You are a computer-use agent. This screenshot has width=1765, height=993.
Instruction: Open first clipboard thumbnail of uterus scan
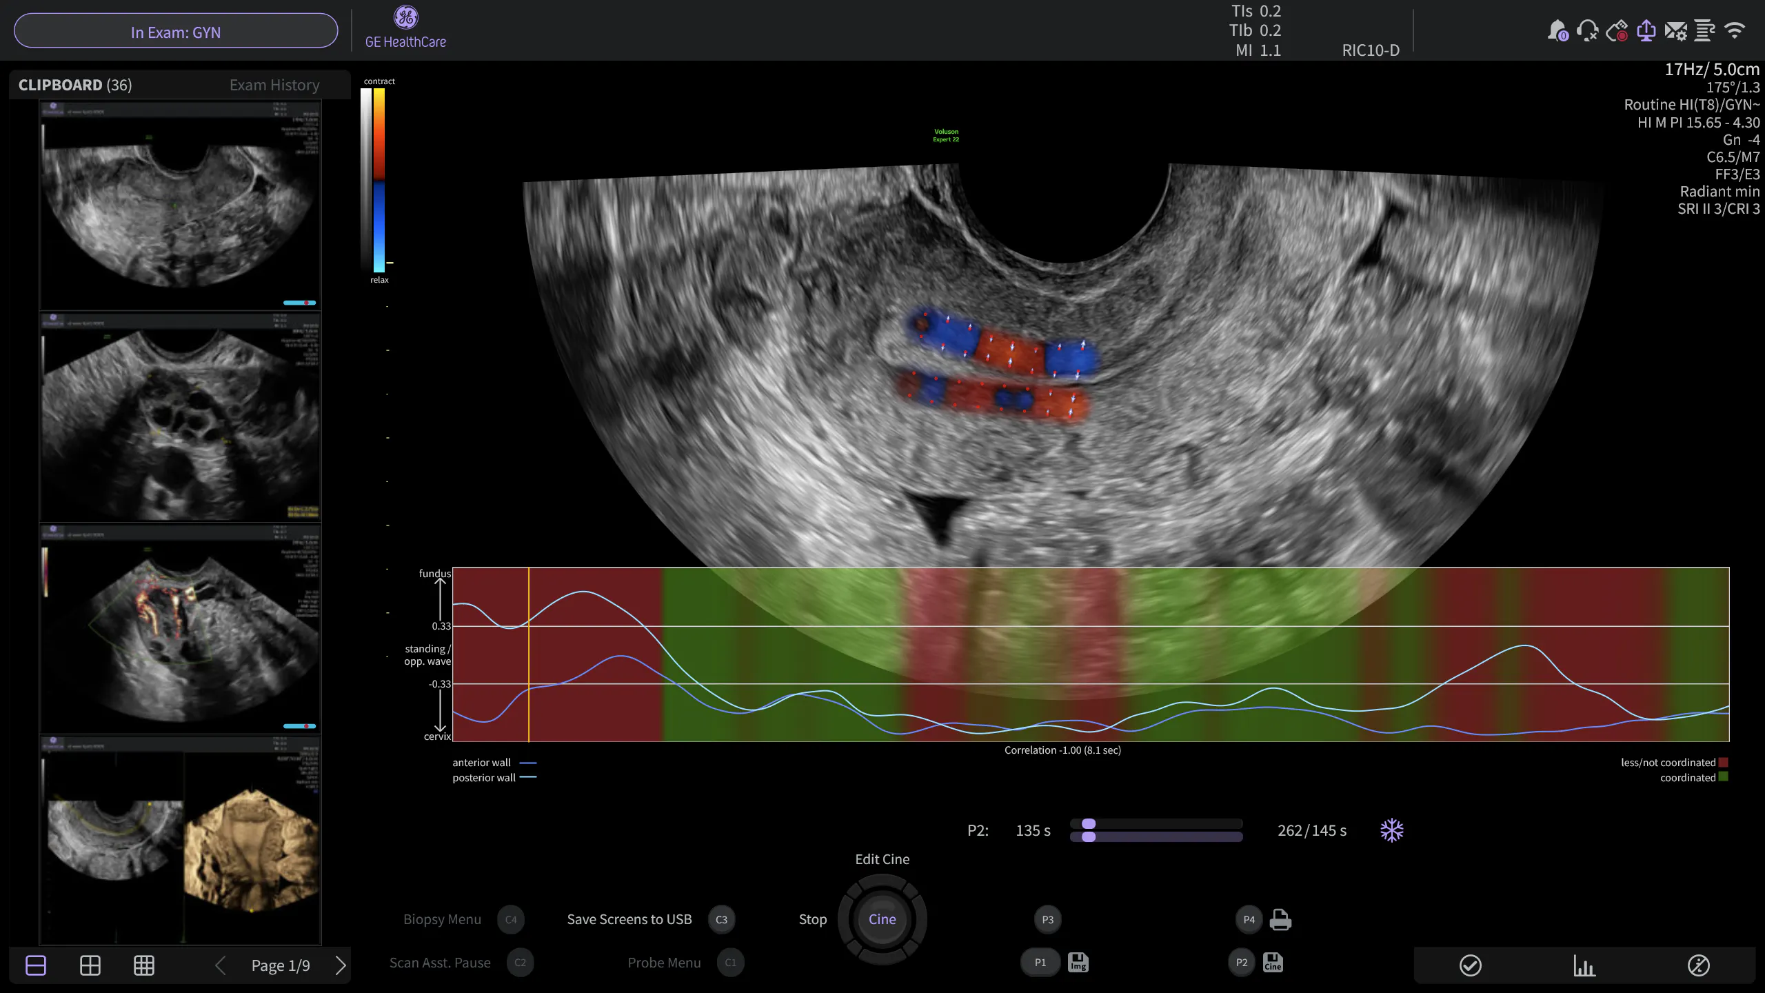pyautogui.click(x=180, y=205)
